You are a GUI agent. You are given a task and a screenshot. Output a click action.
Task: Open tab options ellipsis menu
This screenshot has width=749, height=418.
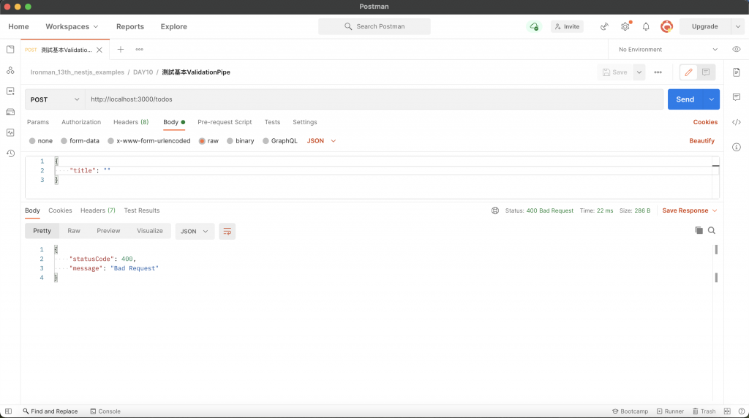(139, 50)
